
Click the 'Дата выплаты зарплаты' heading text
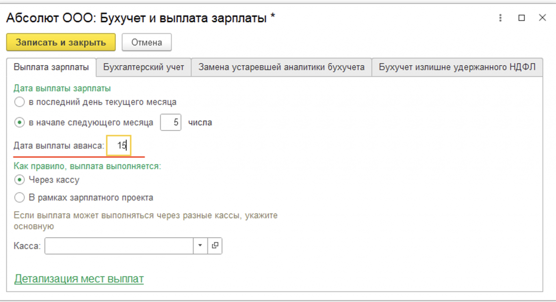(62, 89)
